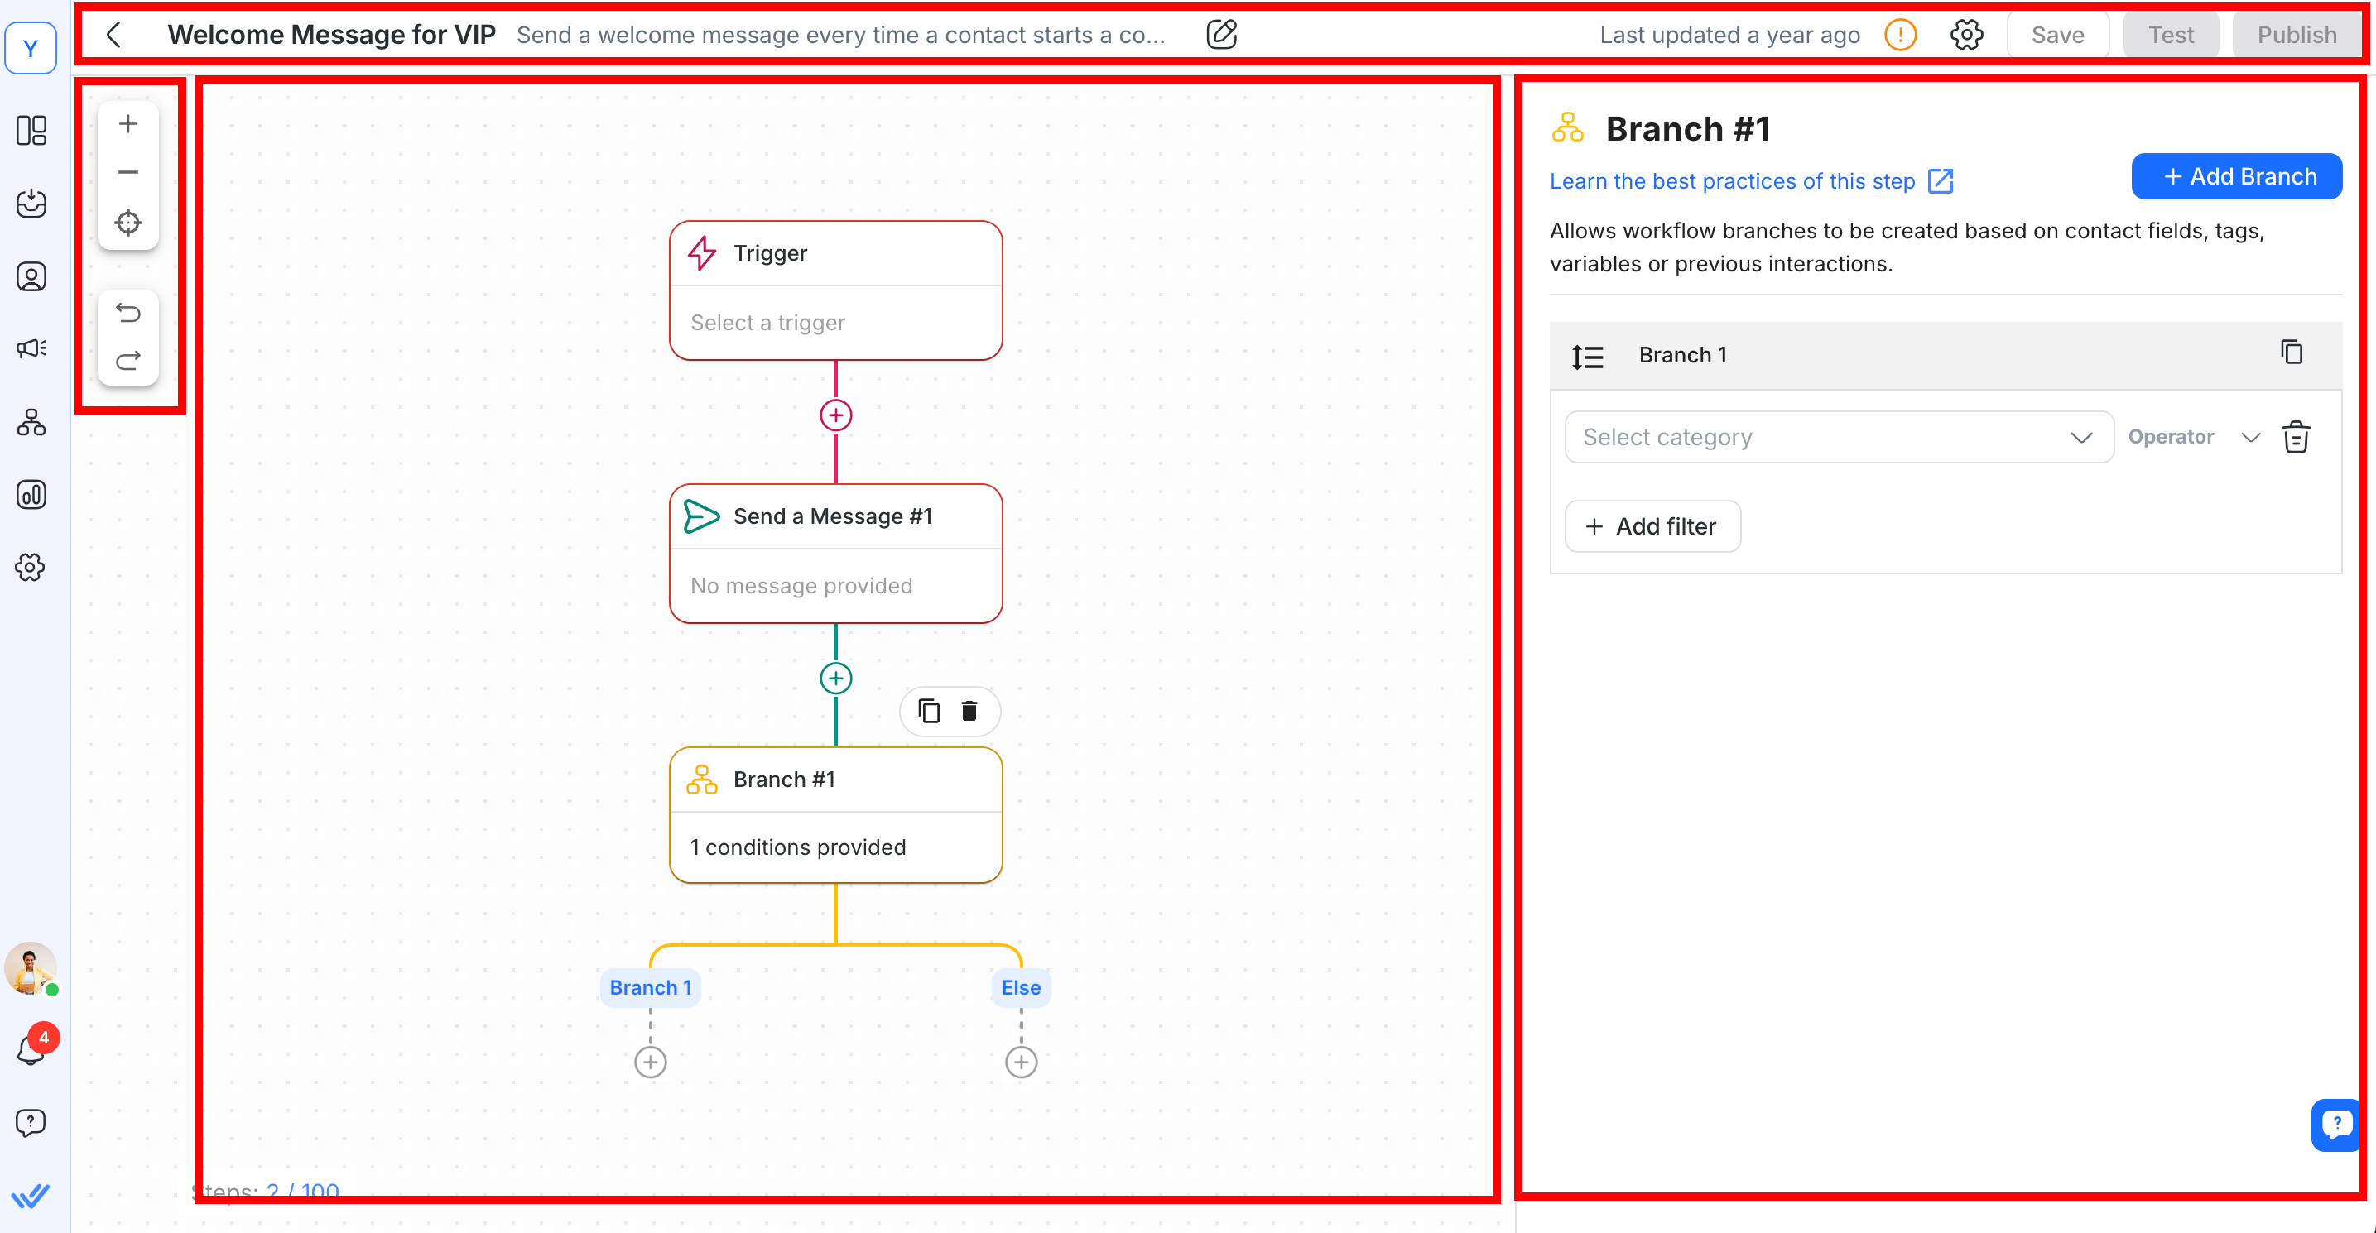Select the Branch 1 path label

point(650,988)
